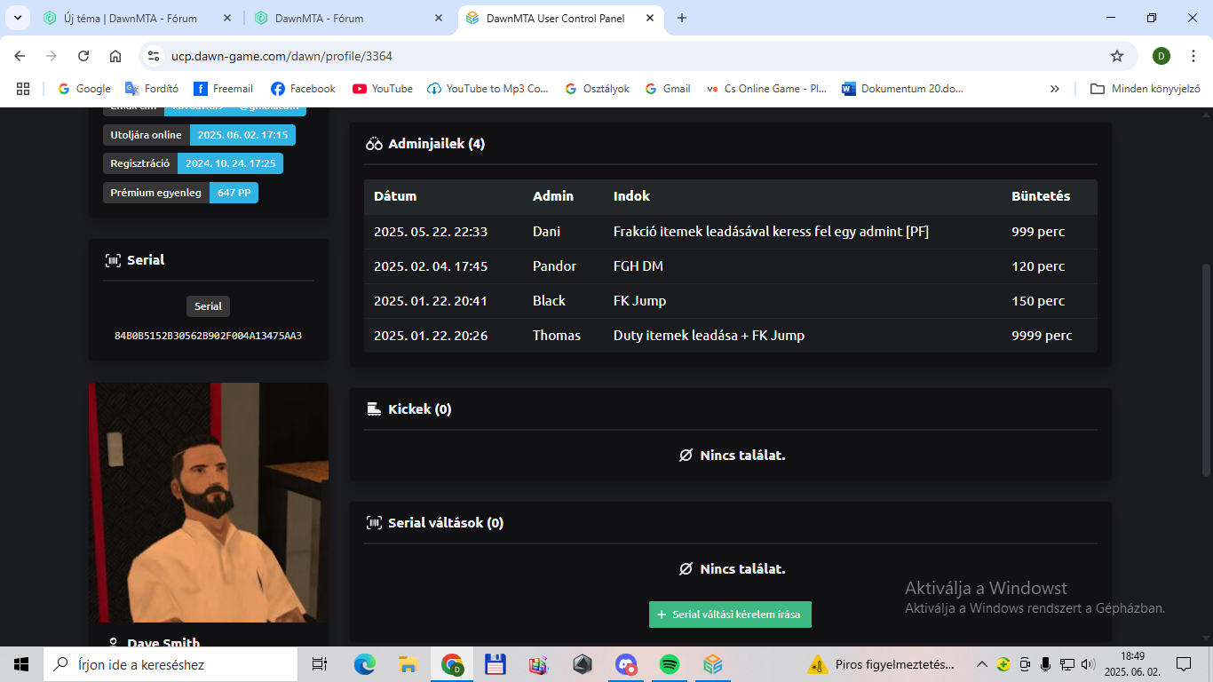Open Microsoft Edge from the taskbar
Image resolution: width=1213 pixels, height=682 pixels.
365,664
